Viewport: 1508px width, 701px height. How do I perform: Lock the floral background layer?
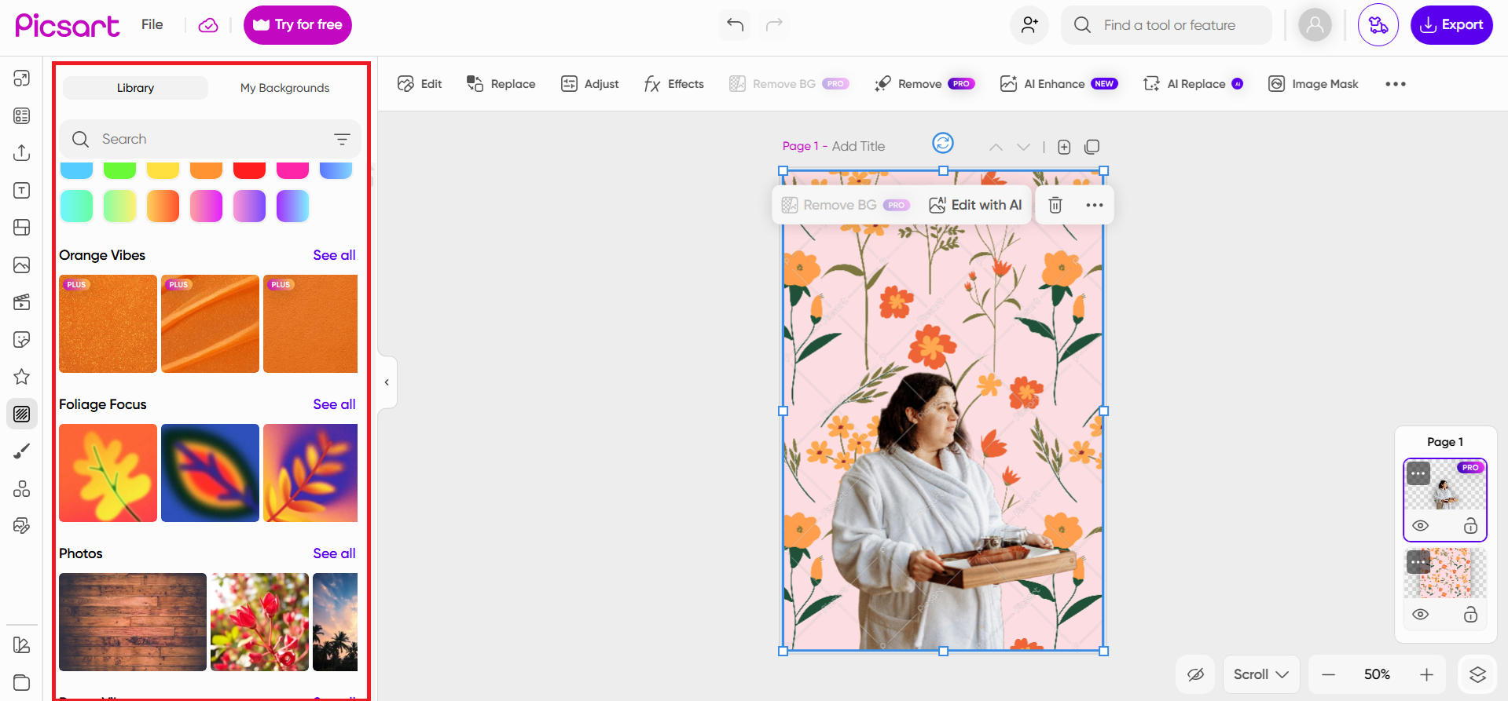[x=1470, y=615]
